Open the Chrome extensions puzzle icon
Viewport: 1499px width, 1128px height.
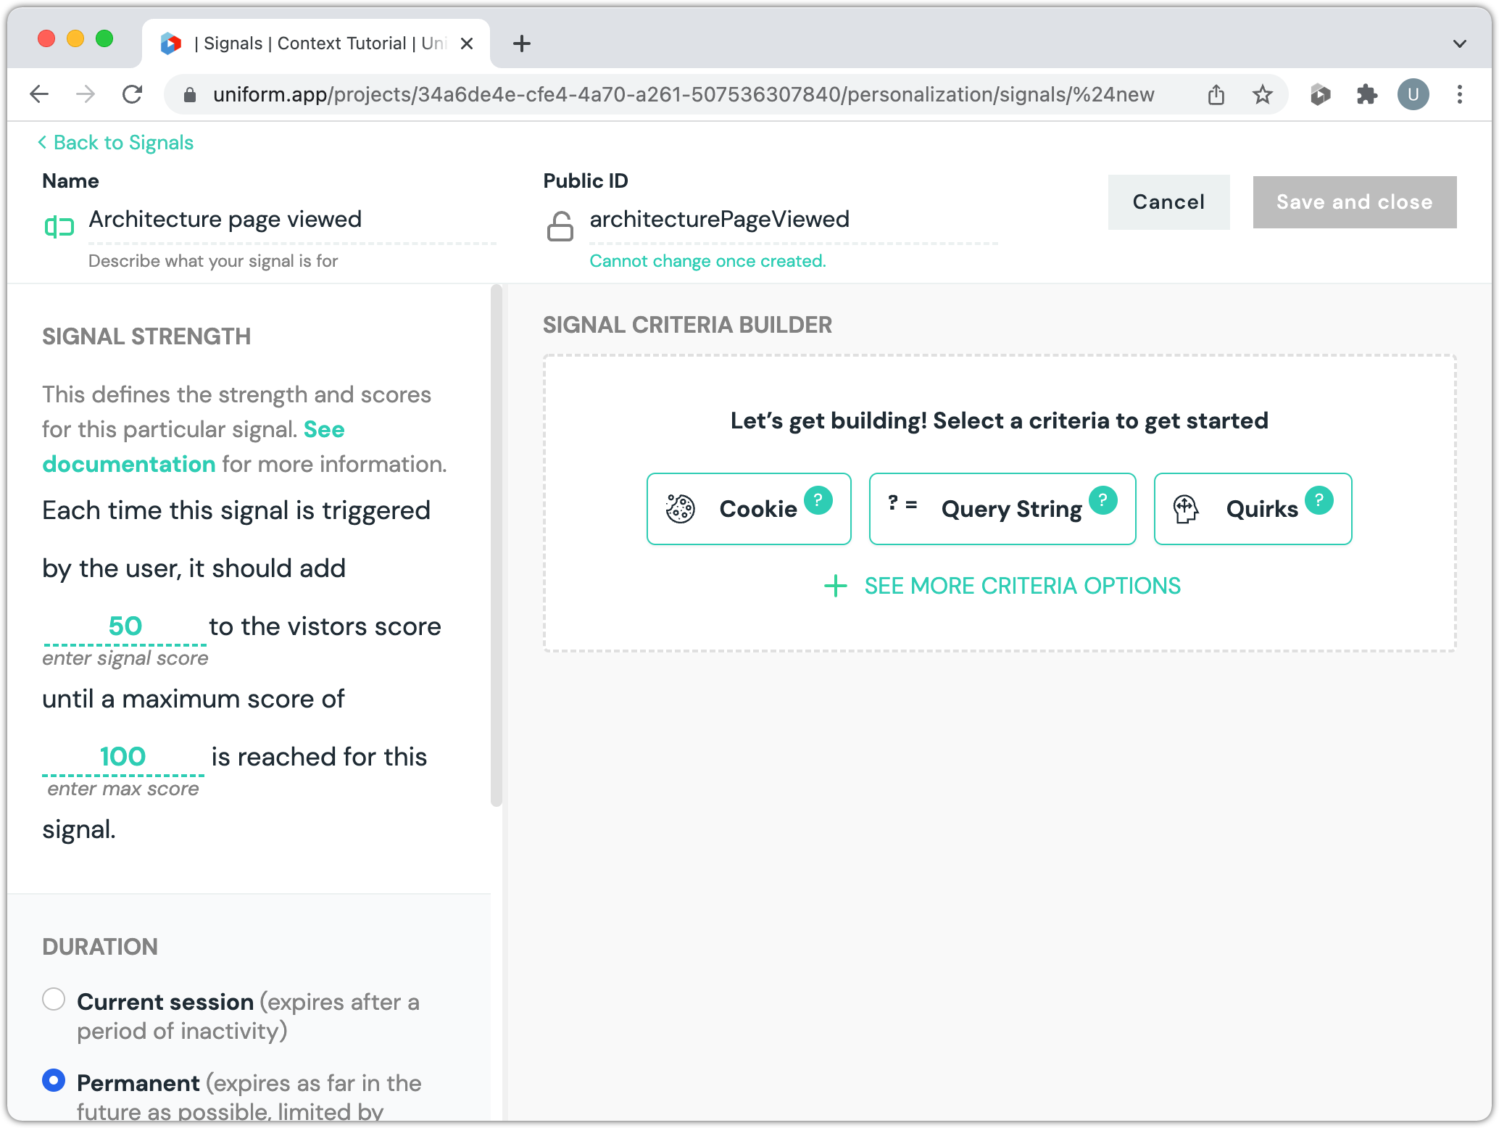(x=1366, y=94)
